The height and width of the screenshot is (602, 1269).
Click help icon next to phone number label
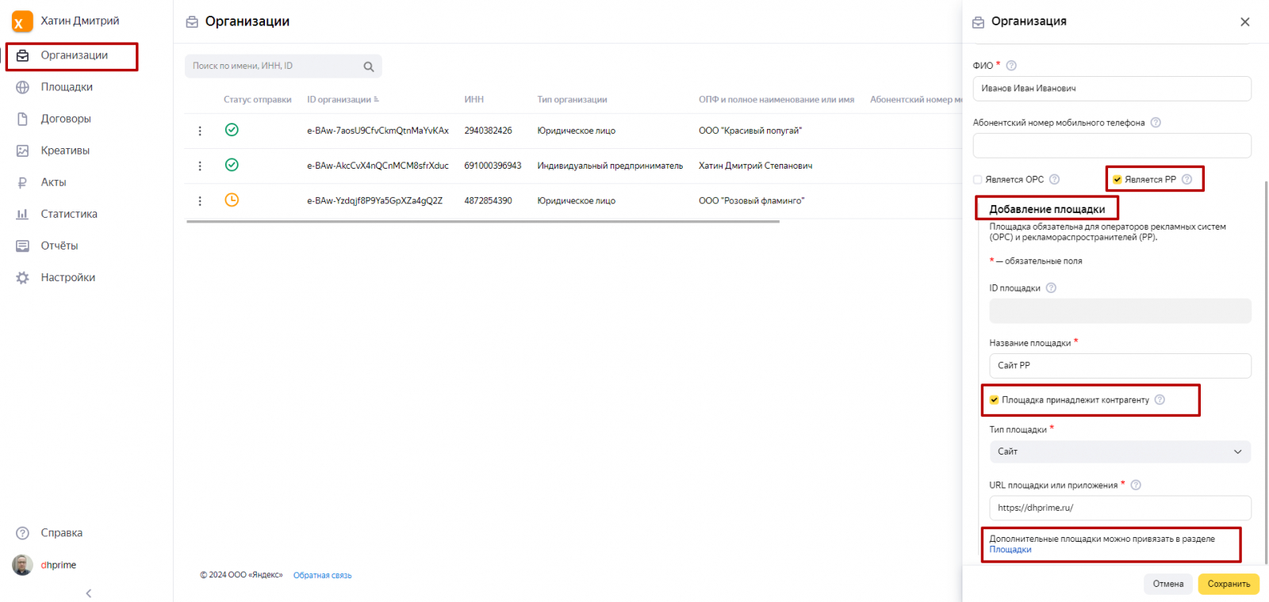click(1156, 123)
